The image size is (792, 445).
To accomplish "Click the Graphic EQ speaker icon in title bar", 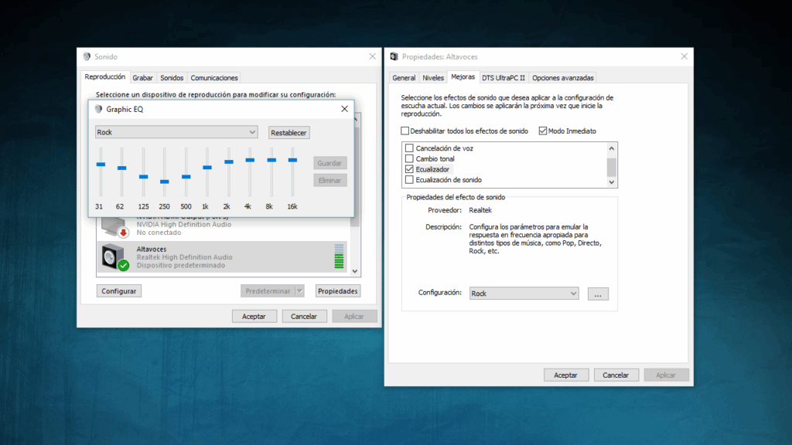I will (x=97, y=108).
